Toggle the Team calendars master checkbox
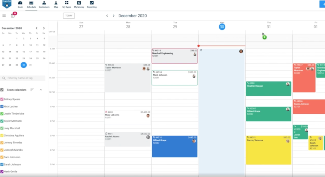 [x=2, y=90]
